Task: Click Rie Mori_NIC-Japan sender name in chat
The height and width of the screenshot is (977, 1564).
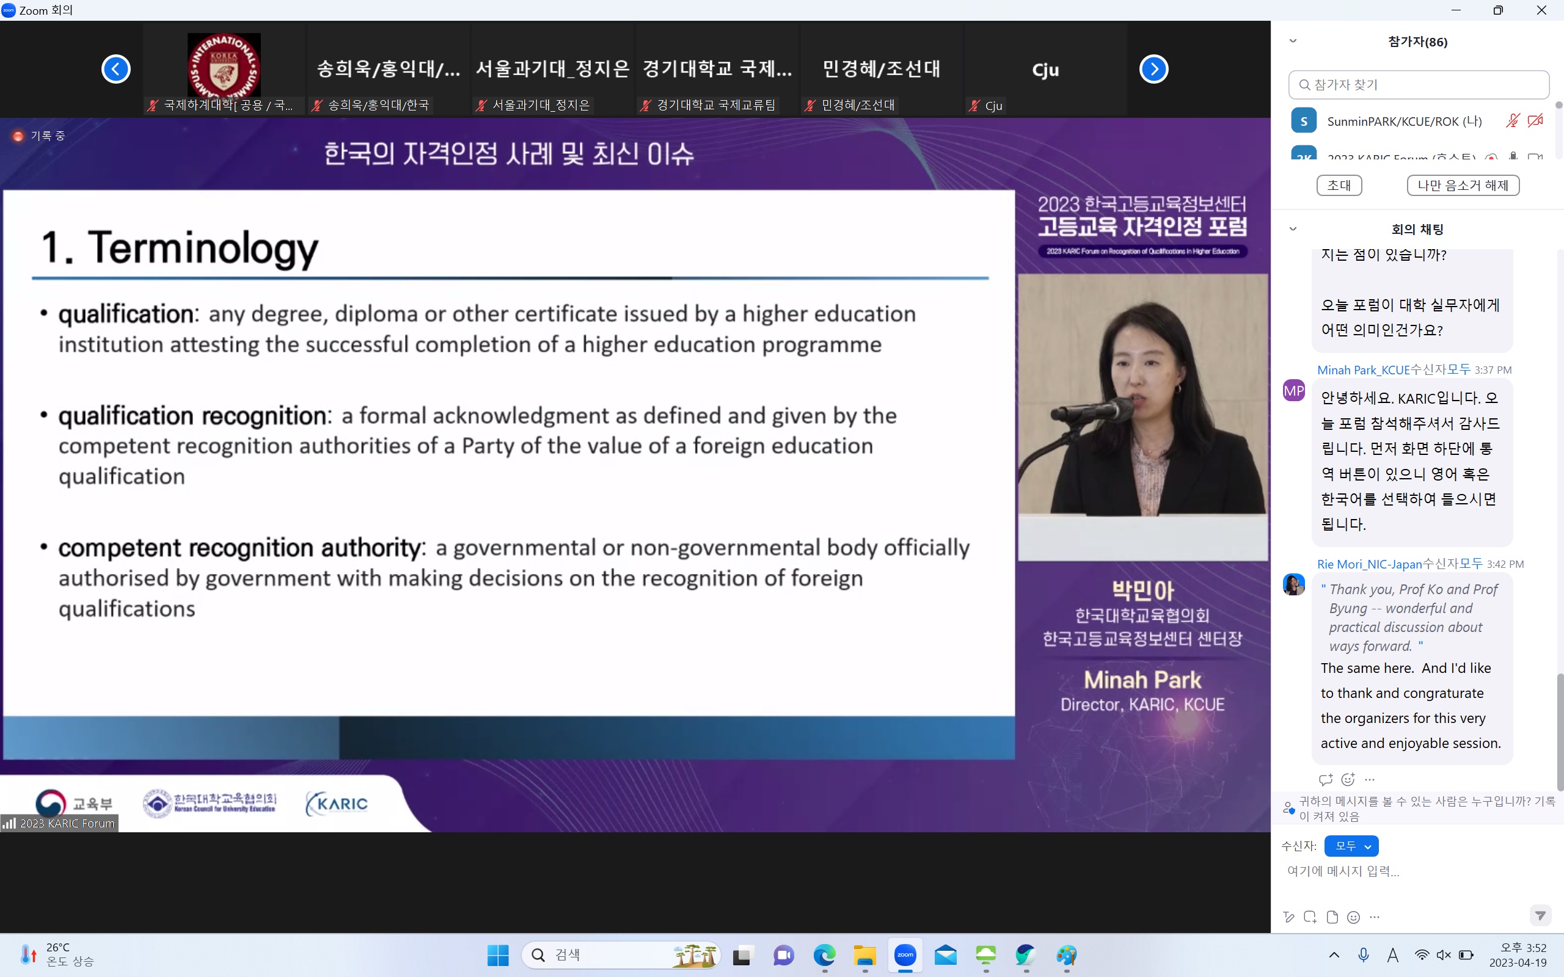Action: point(1370,564)
